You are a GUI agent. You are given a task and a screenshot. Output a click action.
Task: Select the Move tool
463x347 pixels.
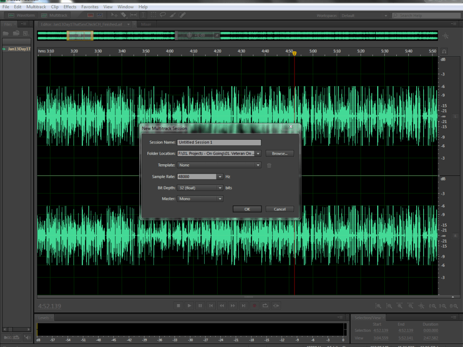pyautogui.click(x=114, y=15)
